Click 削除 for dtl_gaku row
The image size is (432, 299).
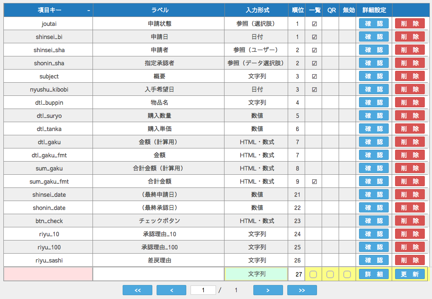[410, 142]
